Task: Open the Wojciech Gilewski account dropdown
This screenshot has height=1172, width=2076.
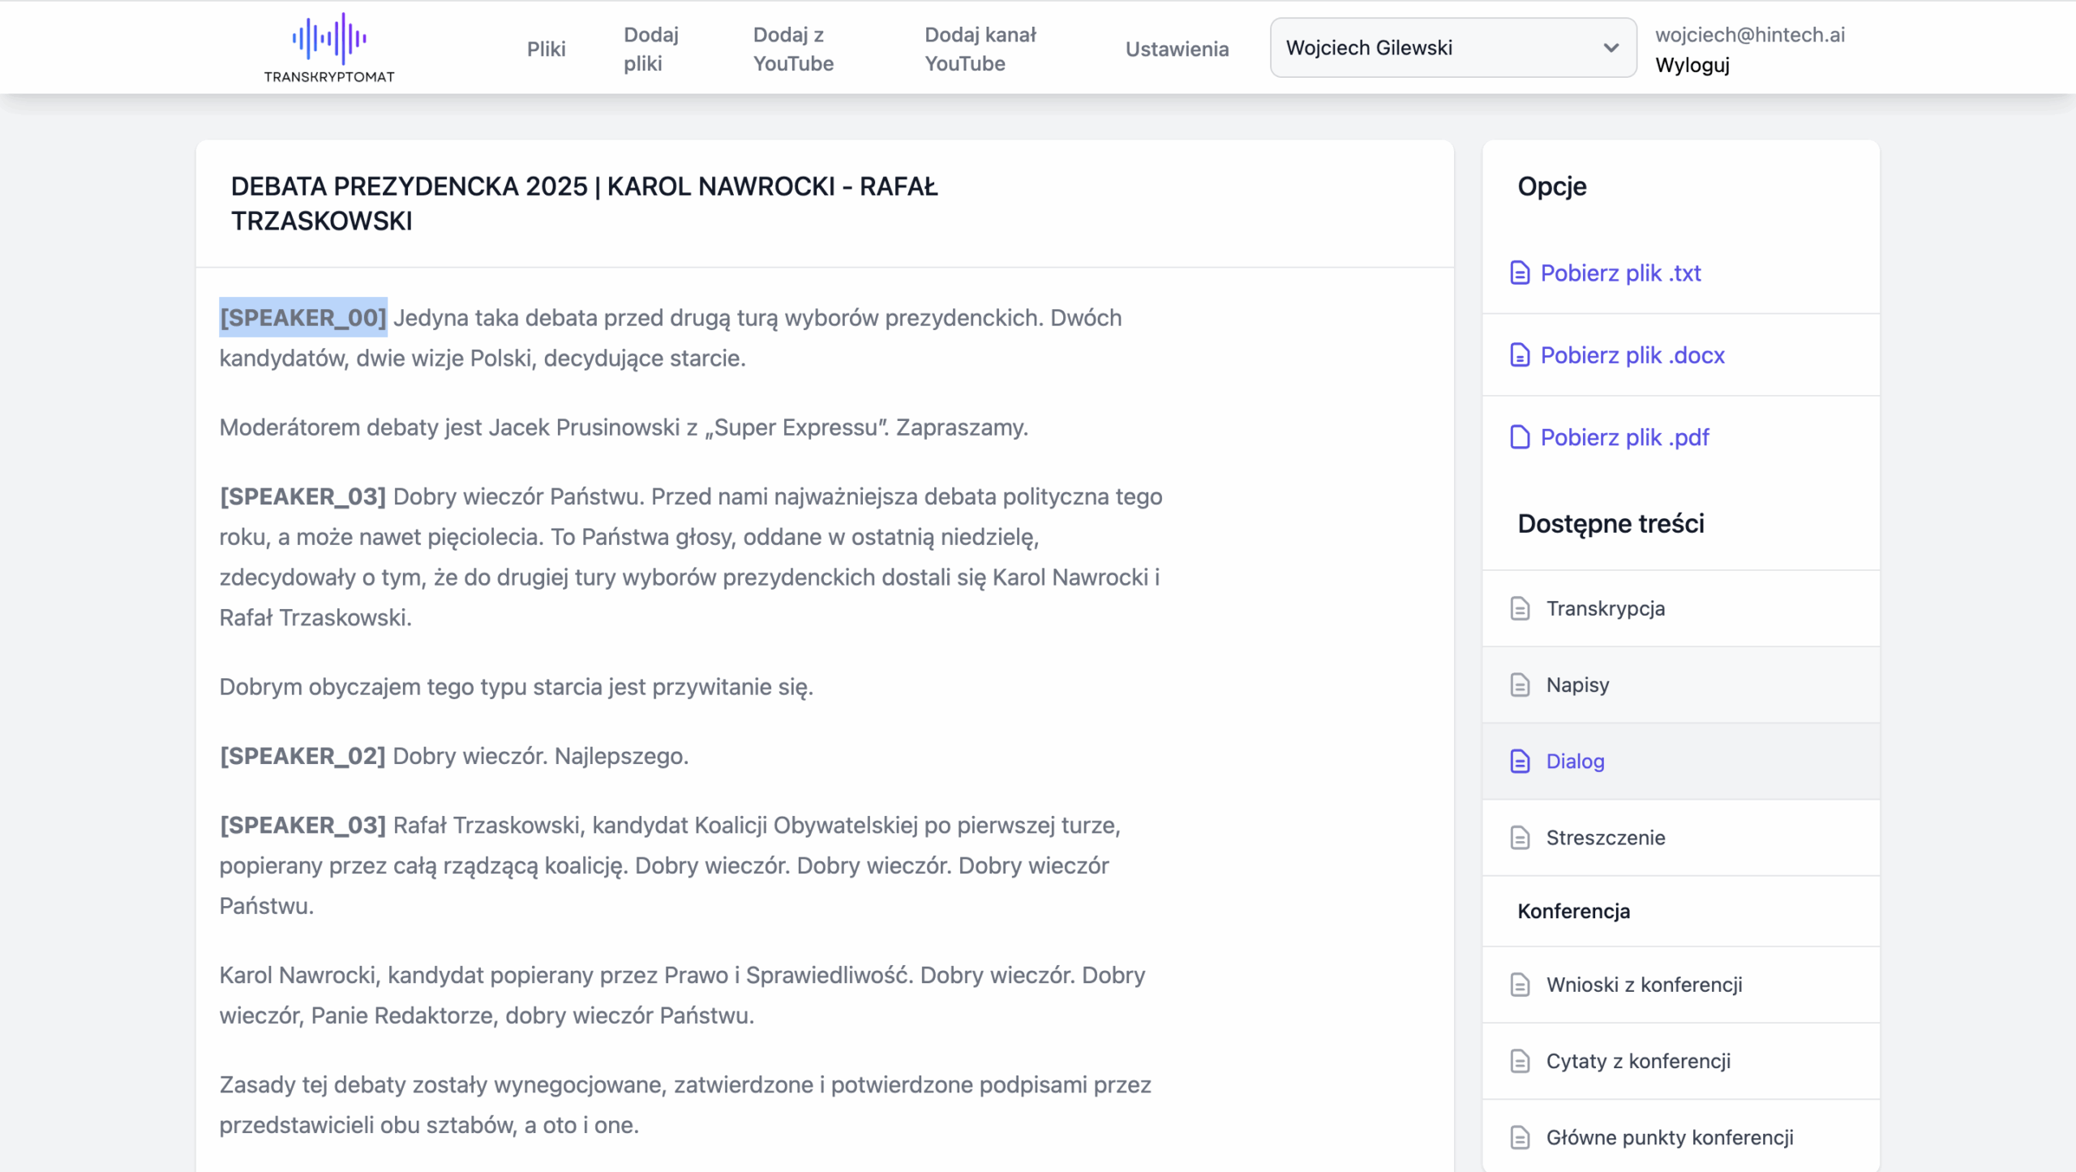Action: pyautogui.click(x=1452, y=48)
